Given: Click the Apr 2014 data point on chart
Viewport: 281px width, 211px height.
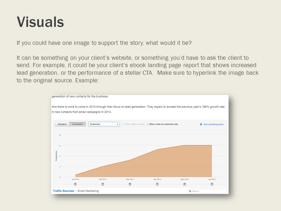Looking at the screenshot, I should (x=157, y=149).
